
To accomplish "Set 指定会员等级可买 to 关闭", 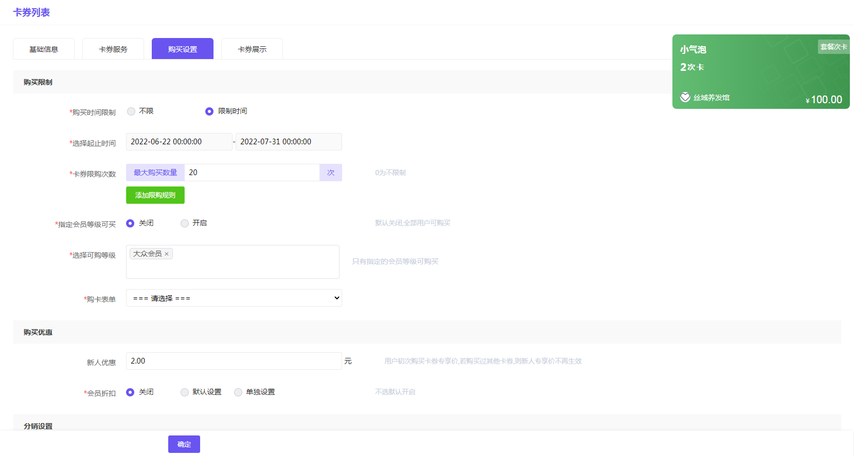I will 130,223.
